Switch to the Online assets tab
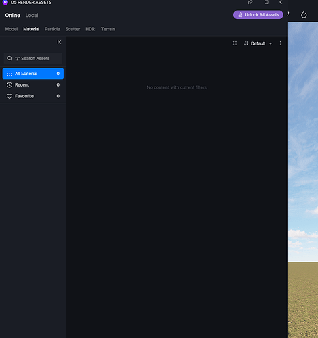This screenshot has height=338, width=318. (x=13, y=15)
